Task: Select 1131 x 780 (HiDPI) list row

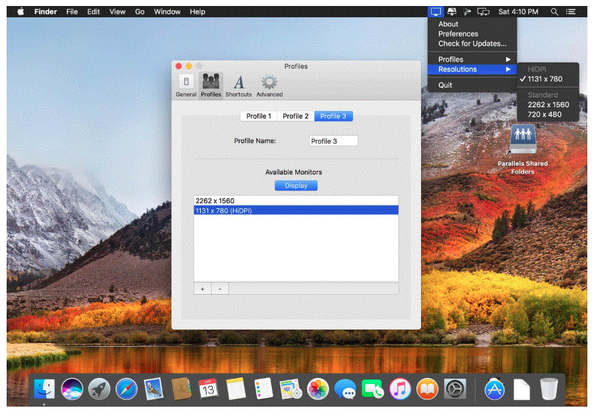Action: click(x=296, y=210)
